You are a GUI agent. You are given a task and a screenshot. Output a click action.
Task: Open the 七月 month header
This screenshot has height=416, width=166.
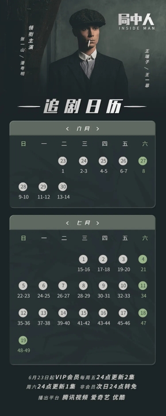click(x=82, y=223)
